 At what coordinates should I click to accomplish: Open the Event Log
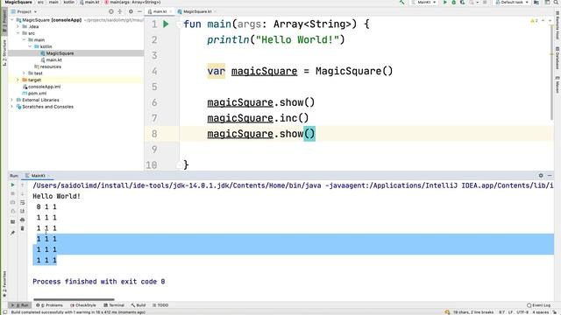pos(538,305)
